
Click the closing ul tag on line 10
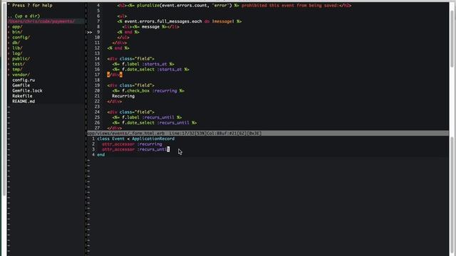click(123, 38)
